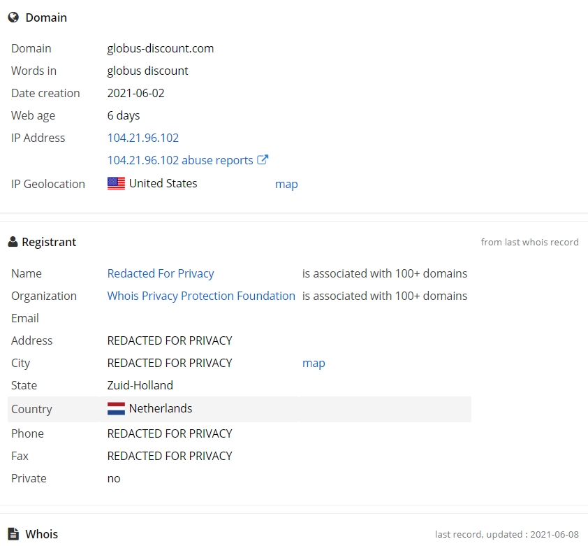
Task: Click the document icon beside Whois heading
Action: click(13, 533)
